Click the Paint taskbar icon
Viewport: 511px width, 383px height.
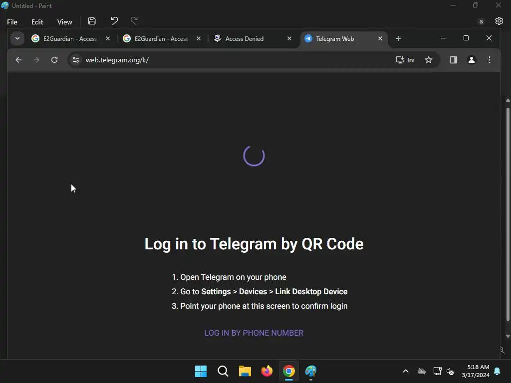point(311,371)
